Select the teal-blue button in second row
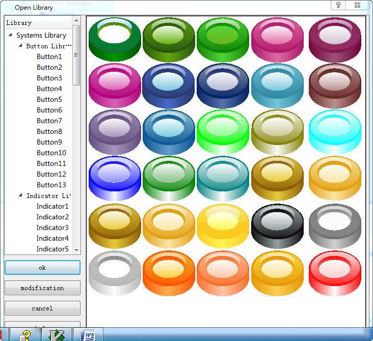The width and height of the screenshot is (373, 341). [277, 86]
